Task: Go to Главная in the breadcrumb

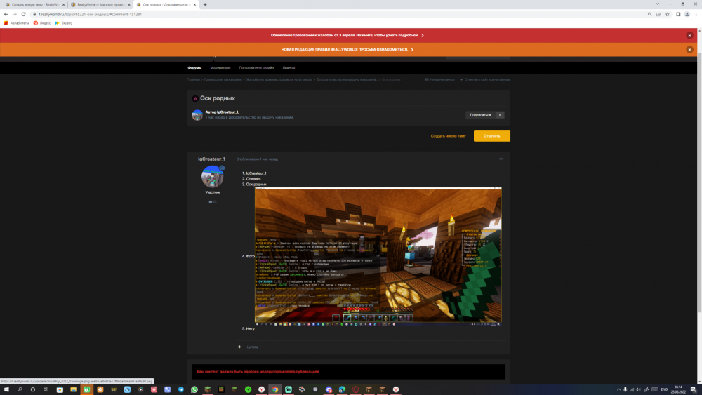Action: [194, 79]
